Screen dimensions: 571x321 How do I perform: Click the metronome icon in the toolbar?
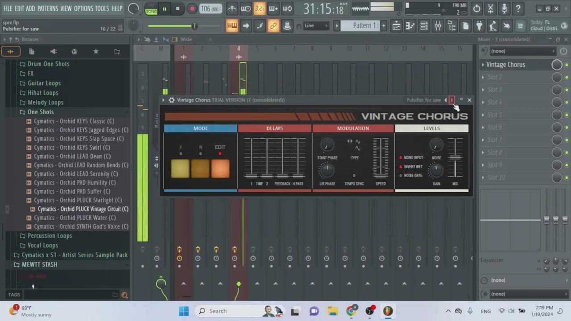point(232,8)
